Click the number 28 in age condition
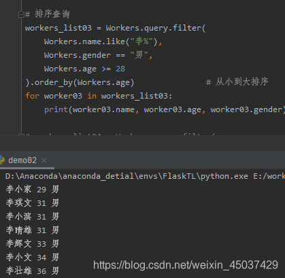 (x=120, y=69)
